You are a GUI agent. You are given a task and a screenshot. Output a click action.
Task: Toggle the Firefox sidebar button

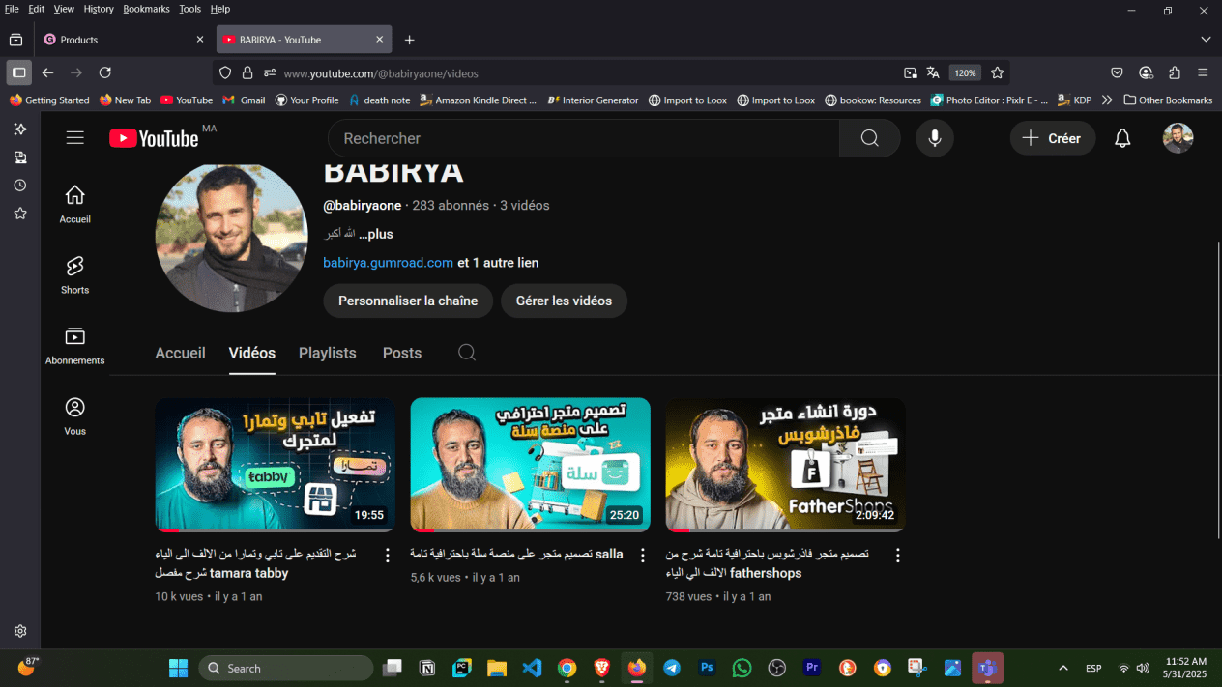click(x=18, y=72)
